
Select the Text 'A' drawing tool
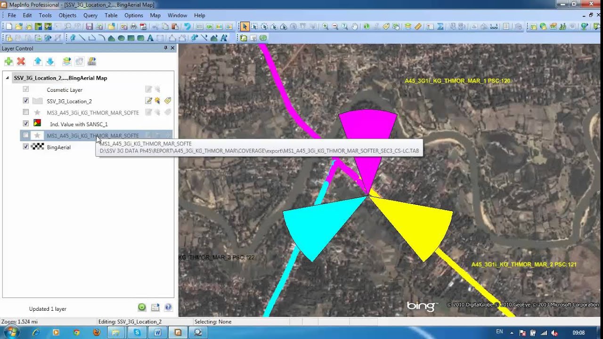pos(150,38)
